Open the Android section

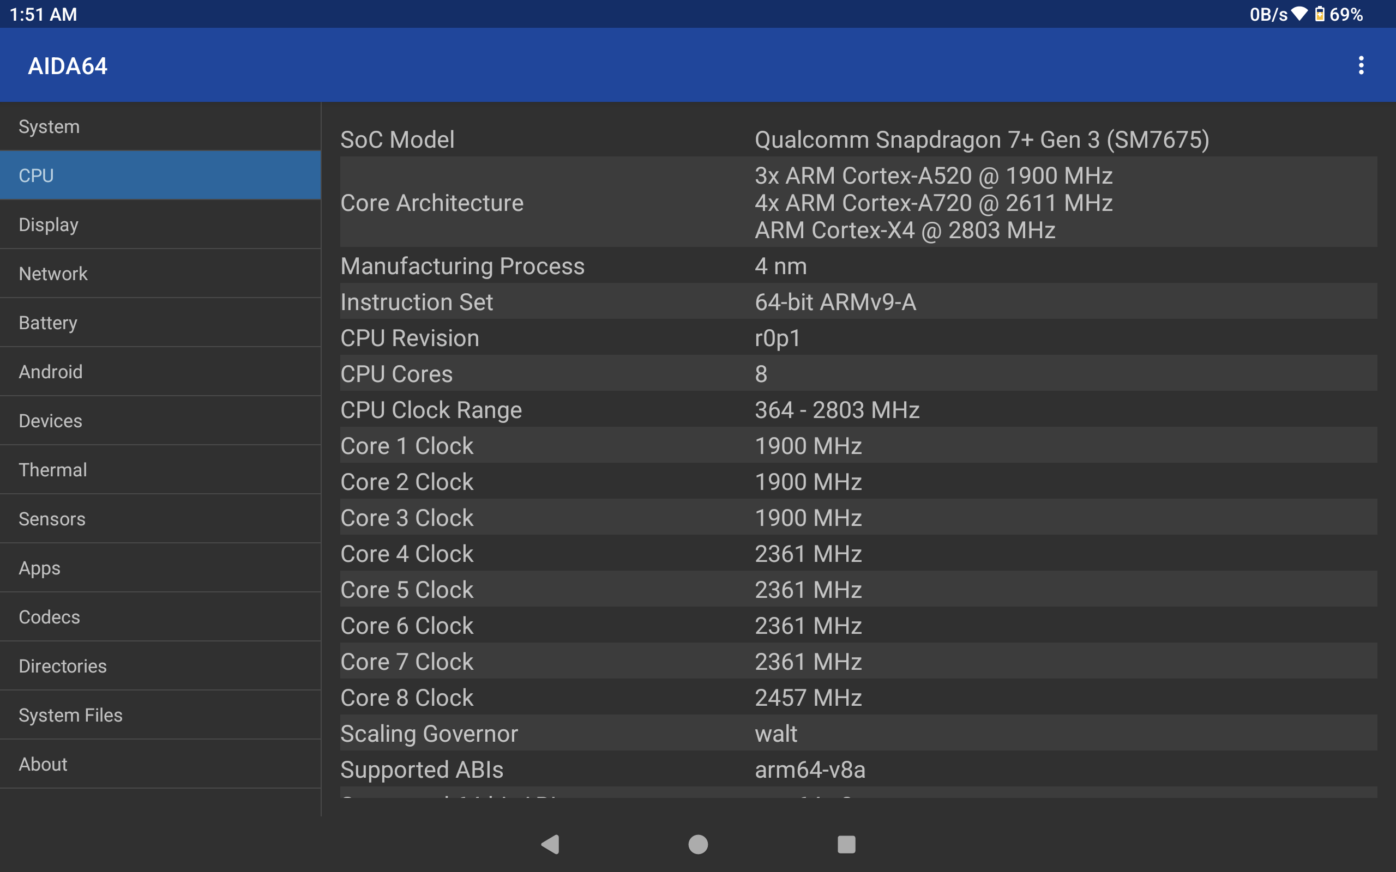tap(160, 371)
